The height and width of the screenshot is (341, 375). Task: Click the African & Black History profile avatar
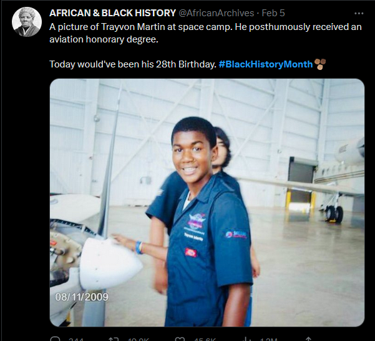[x=27, y=22]
